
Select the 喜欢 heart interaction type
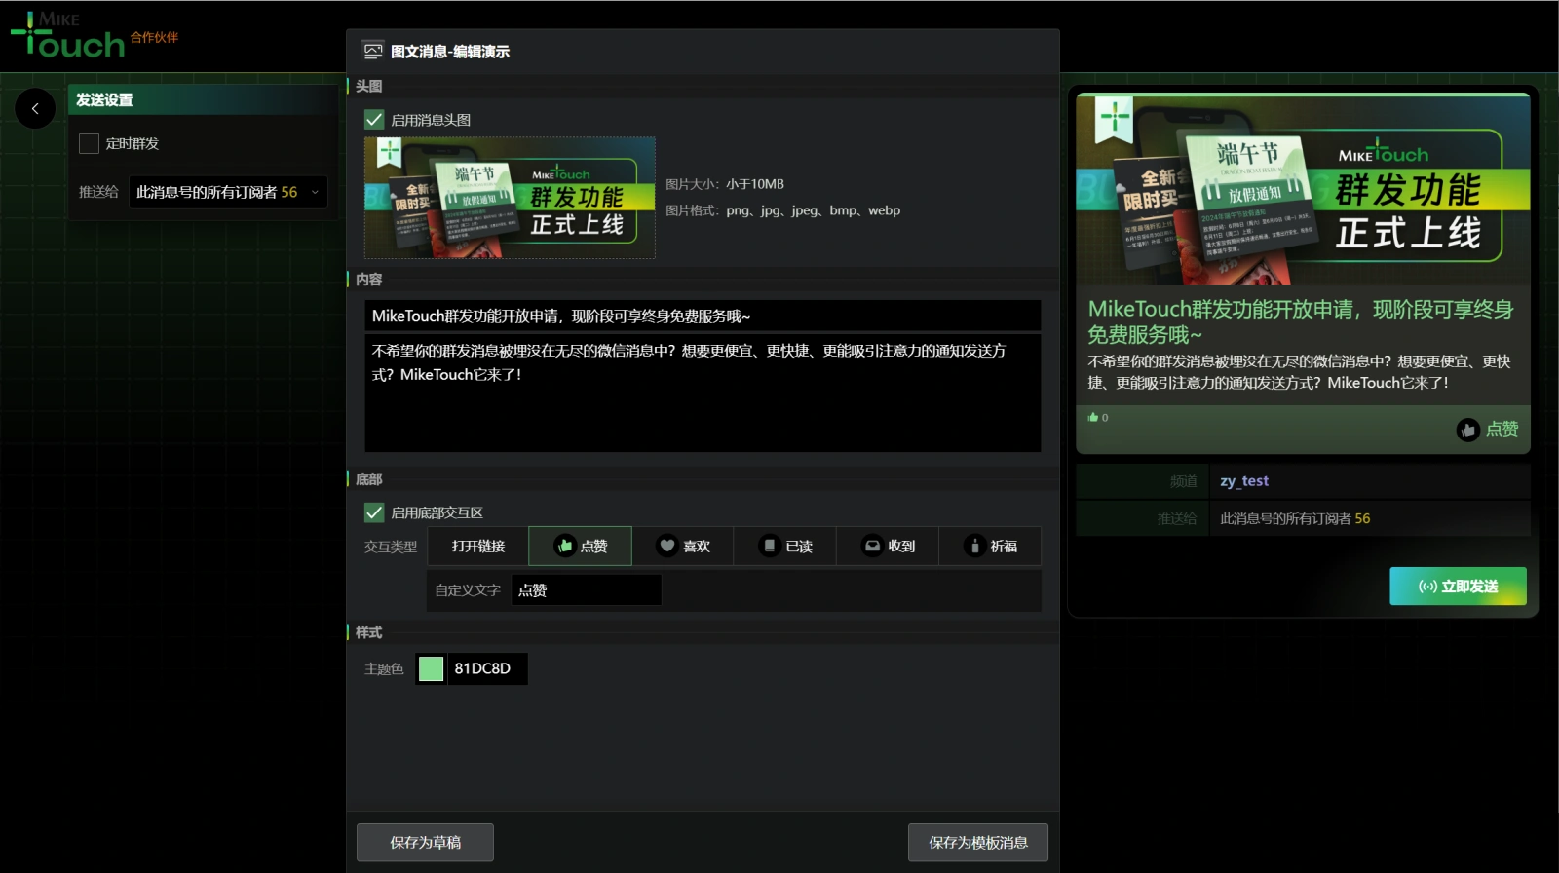683,547
